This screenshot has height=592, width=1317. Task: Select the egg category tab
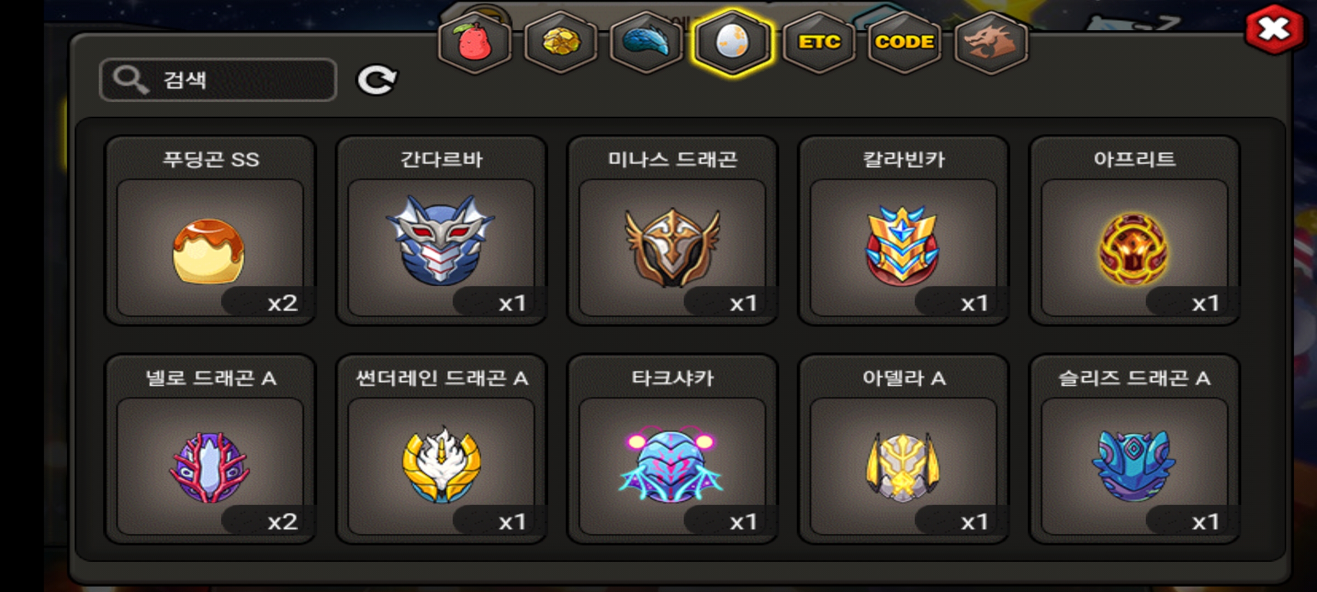pos(733,43)
